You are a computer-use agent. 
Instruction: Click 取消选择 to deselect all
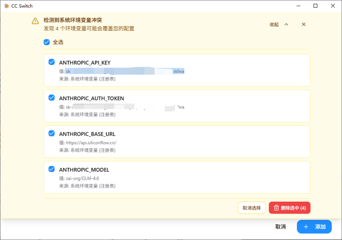click(x=251, y=208)
